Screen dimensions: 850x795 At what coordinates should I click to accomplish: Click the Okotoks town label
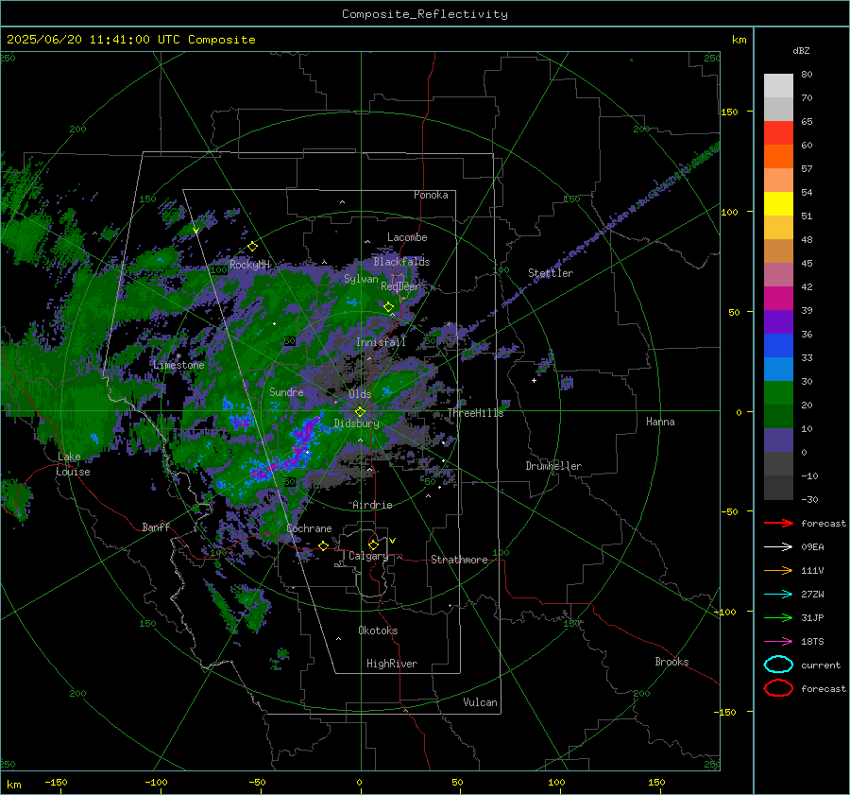(x=378, y=631)
